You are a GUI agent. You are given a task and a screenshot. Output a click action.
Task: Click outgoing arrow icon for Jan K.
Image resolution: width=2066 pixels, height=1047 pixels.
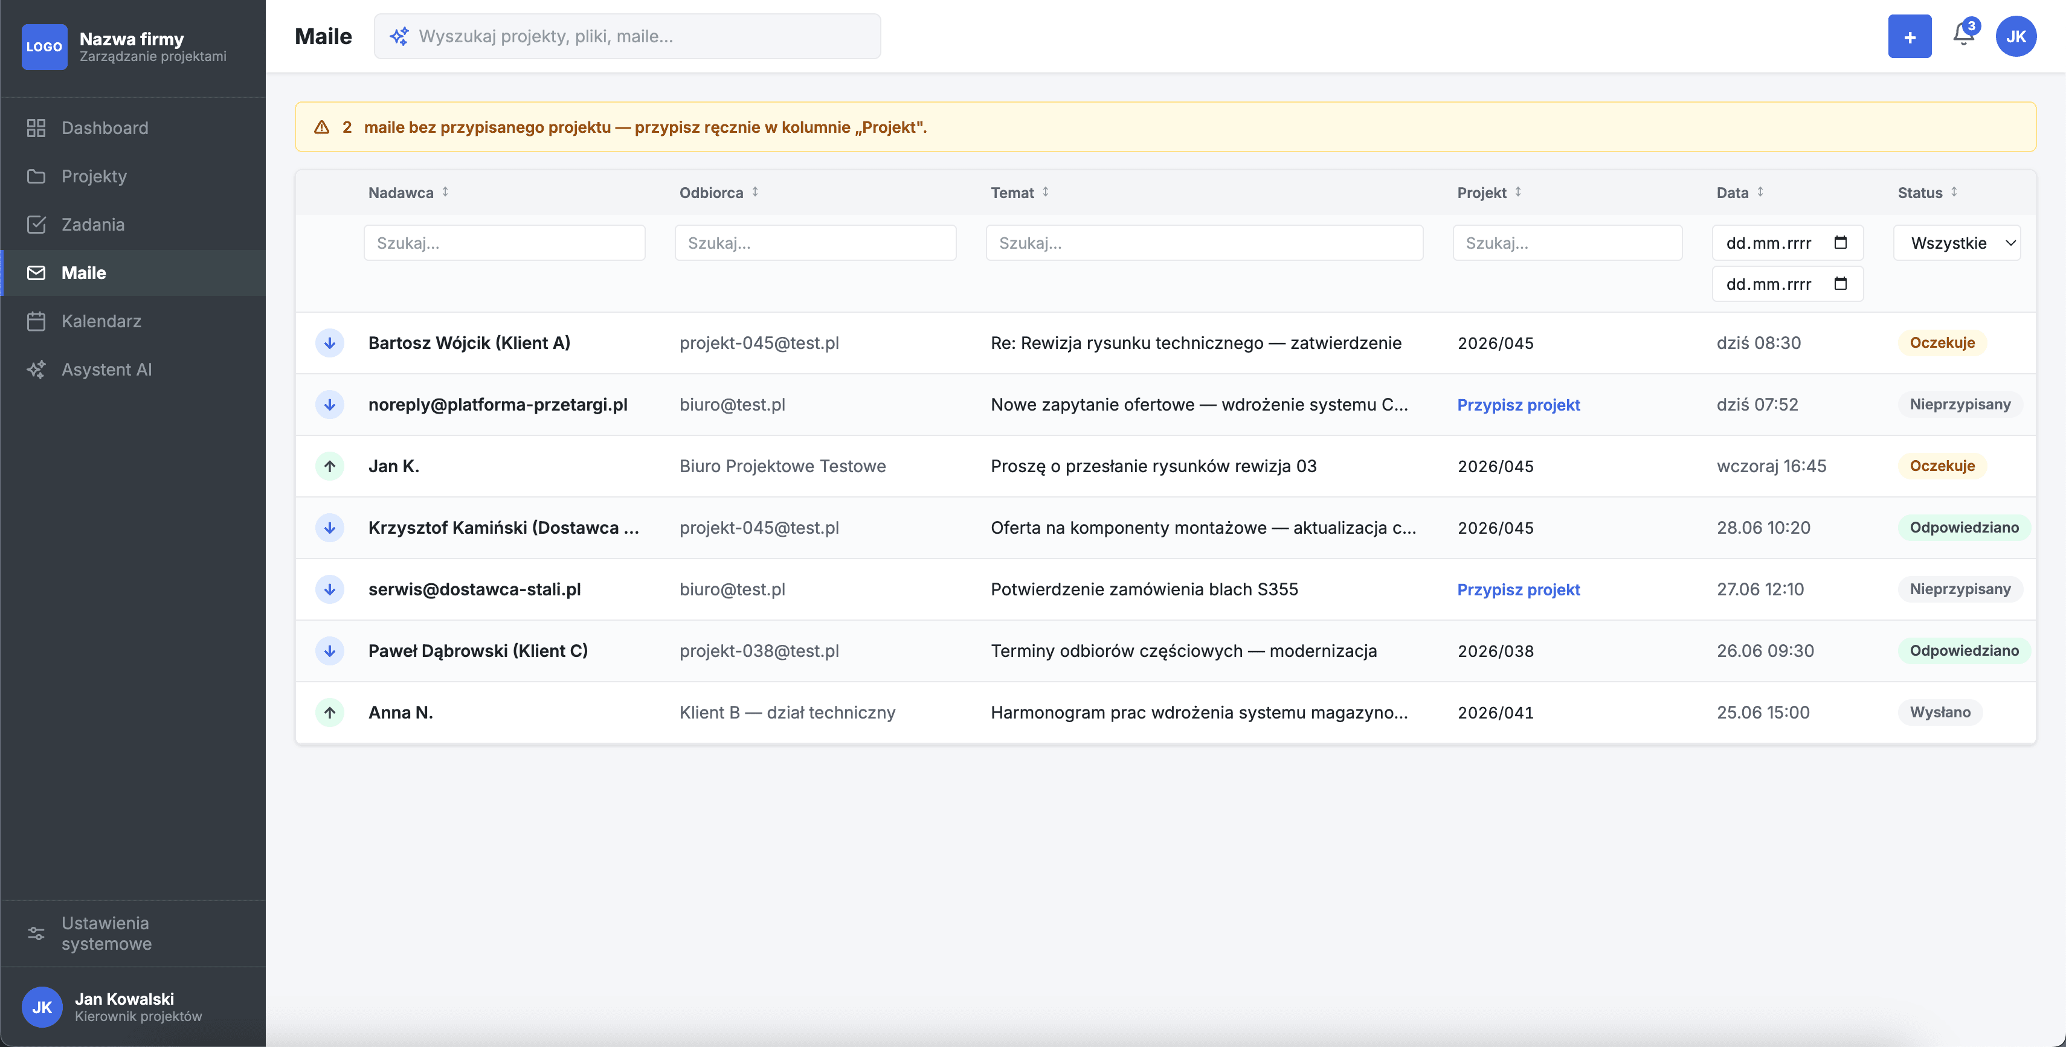[x=330, y=466]
